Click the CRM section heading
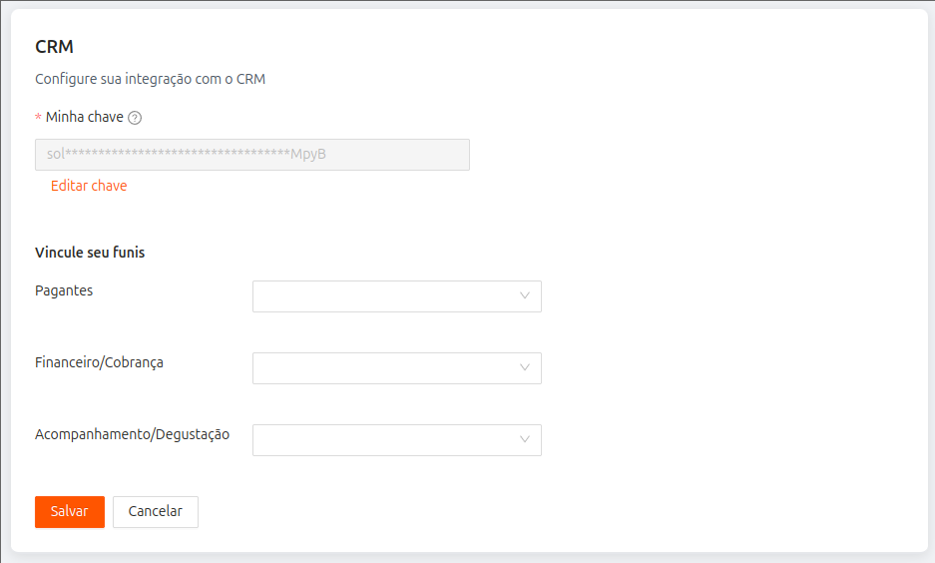Image resolution: width=935 pixels, height=563 pixels. coord(54,47)
